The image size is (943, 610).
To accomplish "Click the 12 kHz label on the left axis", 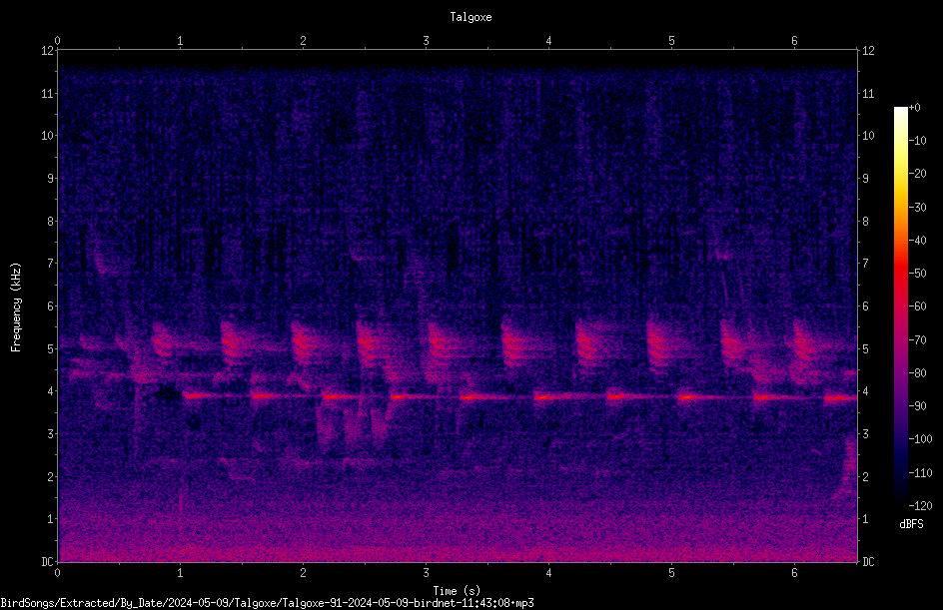I will 48,51.
